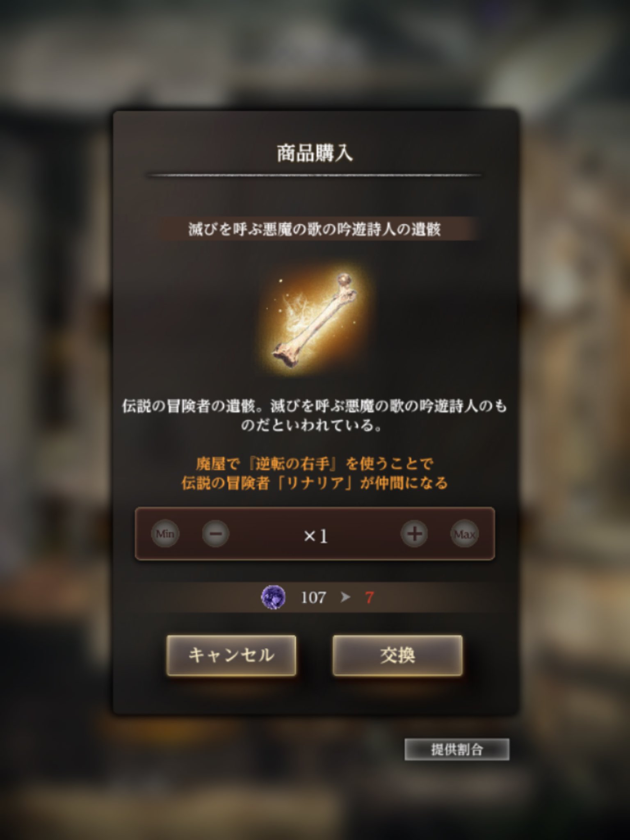Viewport: 630px width, 840px height.
Task: Set quantity to minimum with Min button
Action: tap(165, 534)
